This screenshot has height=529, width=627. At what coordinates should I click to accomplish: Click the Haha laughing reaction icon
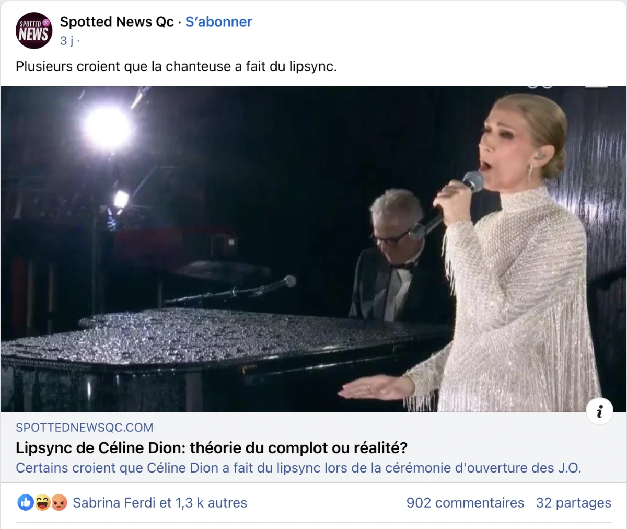[43, 503]
